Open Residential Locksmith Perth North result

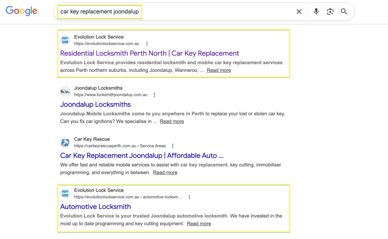[149, 53]
